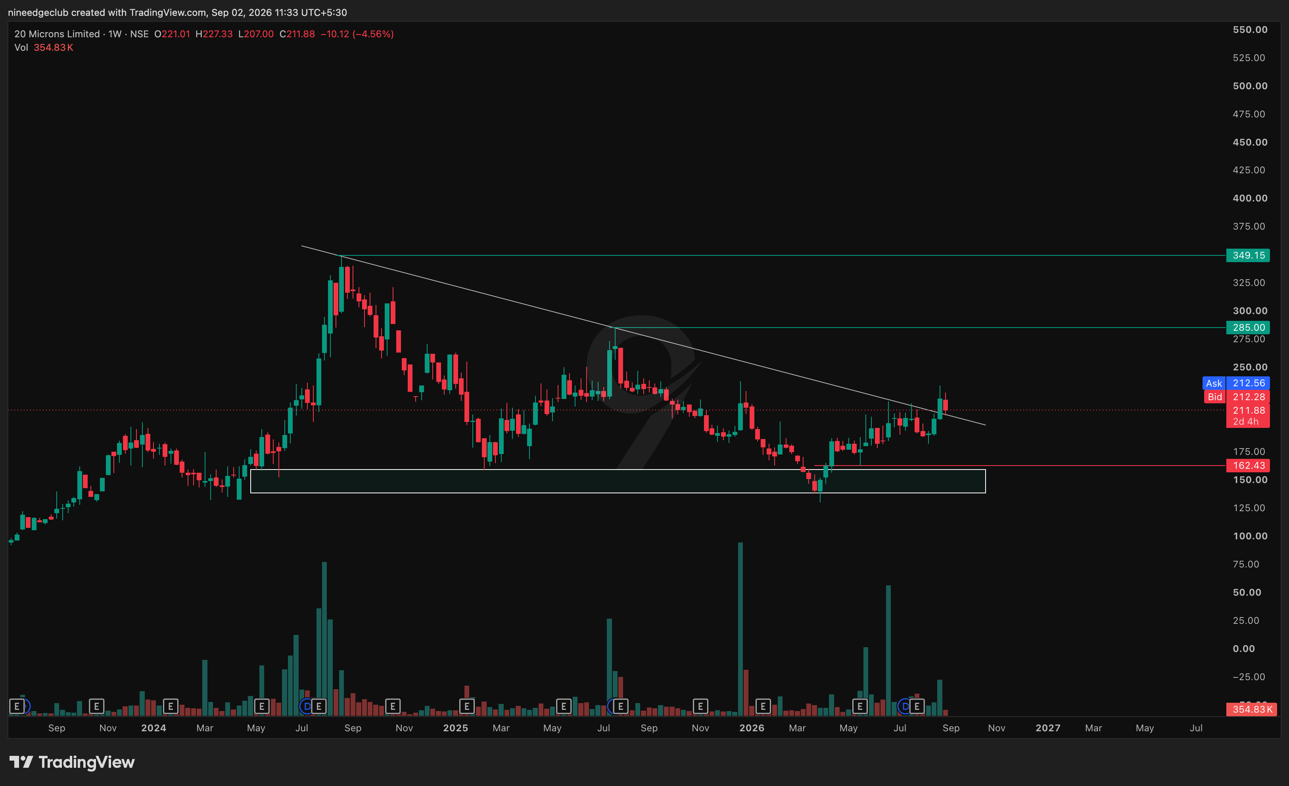The height and width of the screenshot is (786, 1289).
Task: Click the 20 Microns Limited symbol title
Action: tap(56, 34)
